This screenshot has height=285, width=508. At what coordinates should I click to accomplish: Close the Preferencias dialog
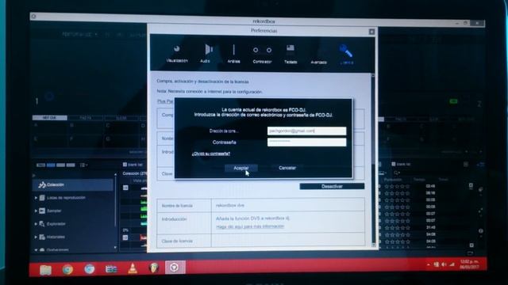[x=371, y=32]
